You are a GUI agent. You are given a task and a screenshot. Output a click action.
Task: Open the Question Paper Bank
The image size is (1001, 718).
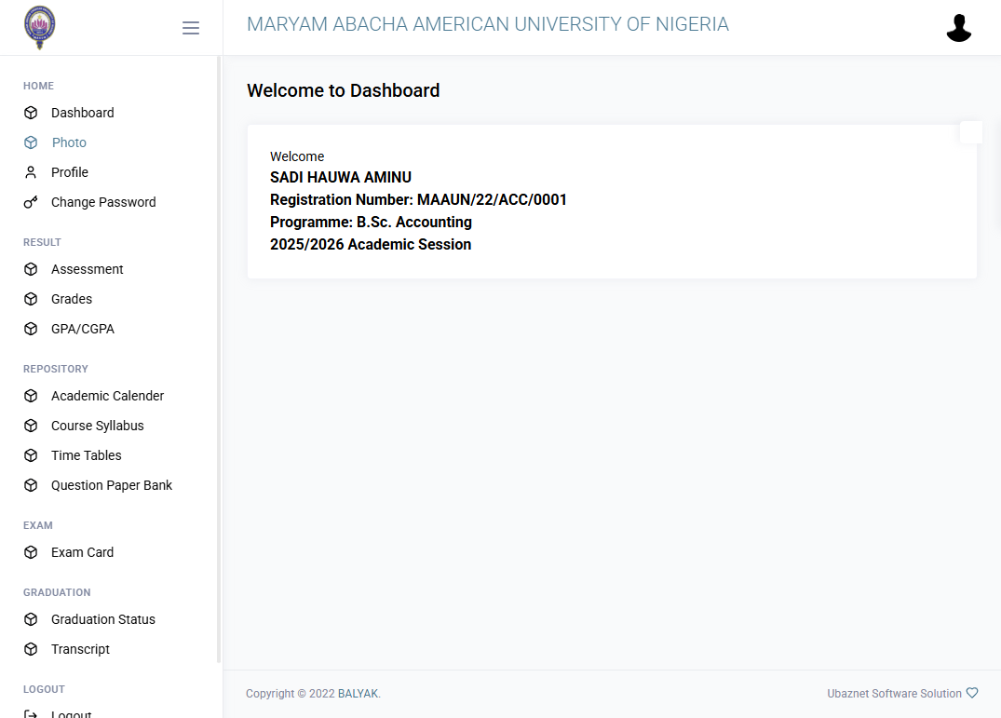pos(112,486)
